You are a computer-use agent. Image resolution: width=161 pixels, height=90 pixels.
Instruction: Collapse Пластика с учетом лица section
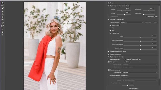click(x=109, y=19)
